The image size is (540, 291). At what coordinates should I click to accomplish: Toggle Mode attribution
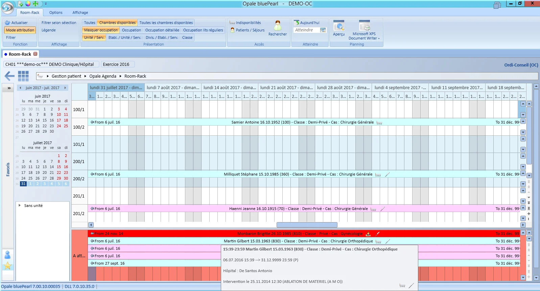pyautogui.click(x=20, y=30)
